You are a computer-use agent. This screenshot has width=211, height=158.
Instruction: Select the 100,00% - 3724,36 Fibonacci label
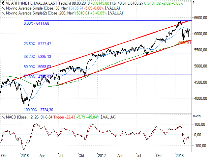39,110
